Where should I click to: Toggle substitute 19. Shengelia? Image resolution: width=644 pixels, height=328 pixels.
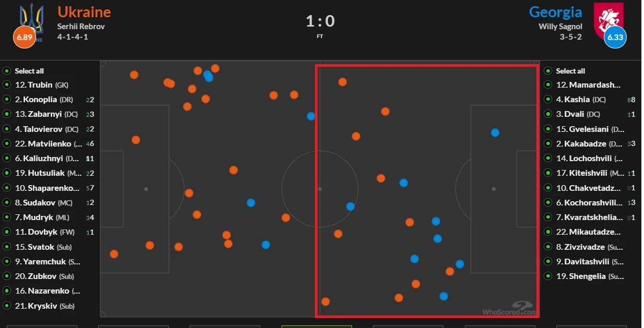pos(548,276)
